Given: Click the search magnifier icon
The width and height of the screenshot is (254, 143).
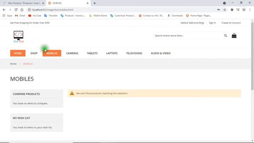Looking at the screenshot, I should coord(225,35).
